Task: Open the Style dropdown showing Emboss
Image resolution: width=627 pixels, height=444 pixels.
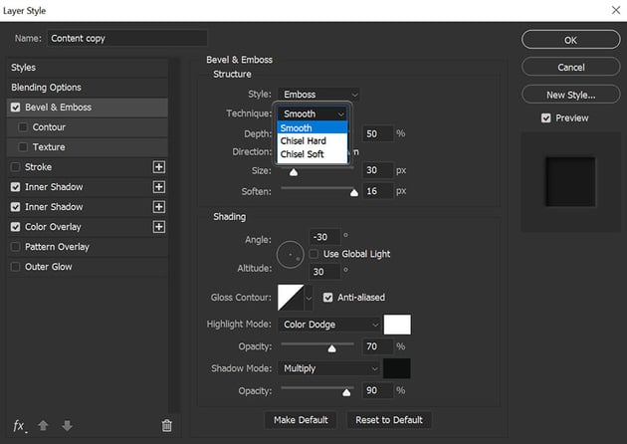Action: (319, 95)
